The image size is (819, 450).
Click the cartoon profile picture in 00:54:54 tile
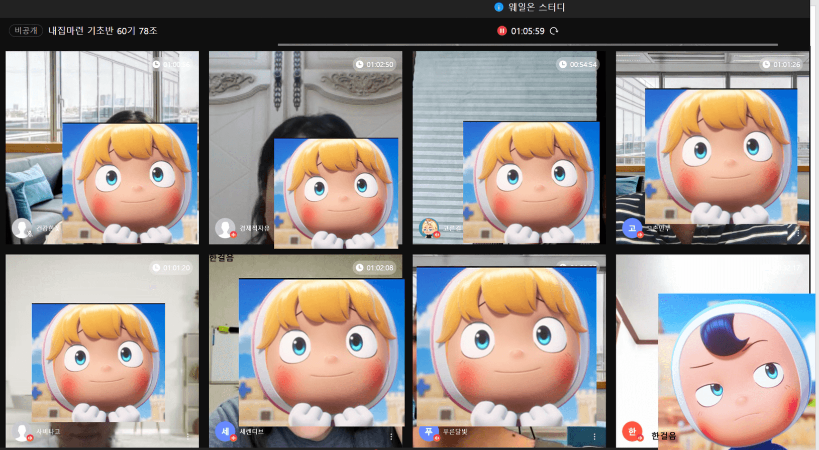429,229
